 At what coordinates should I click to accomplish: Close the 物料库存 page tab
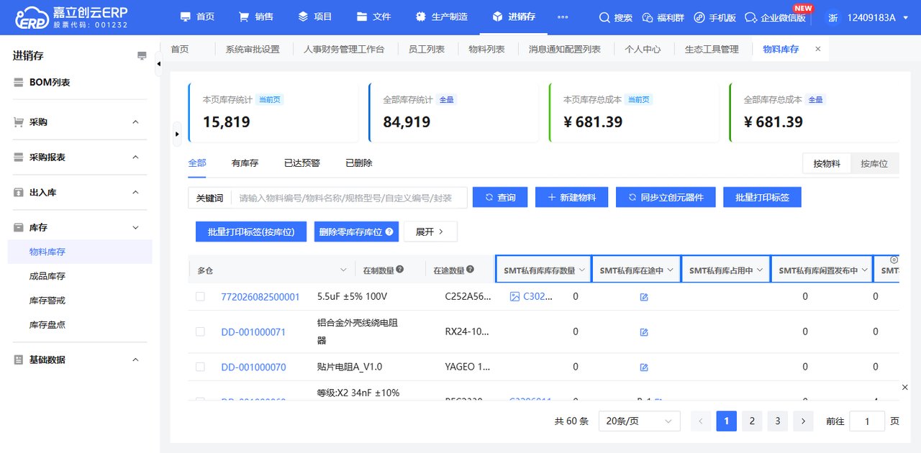817,49
